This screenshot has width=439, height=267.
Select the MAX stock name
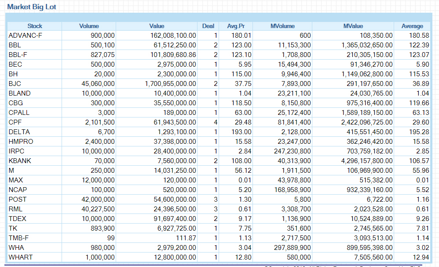pos(16,180)
